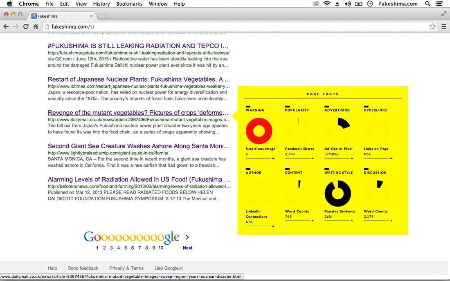
Task: Open the volume control icon
Action: point(348,4)
